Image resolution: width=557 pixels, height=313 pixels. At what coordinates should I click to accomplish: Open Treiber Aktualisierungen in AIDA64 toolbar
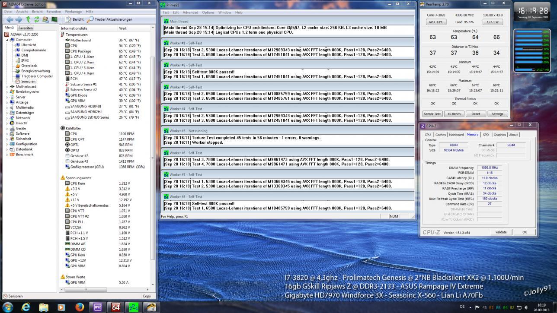click(109, 19)
